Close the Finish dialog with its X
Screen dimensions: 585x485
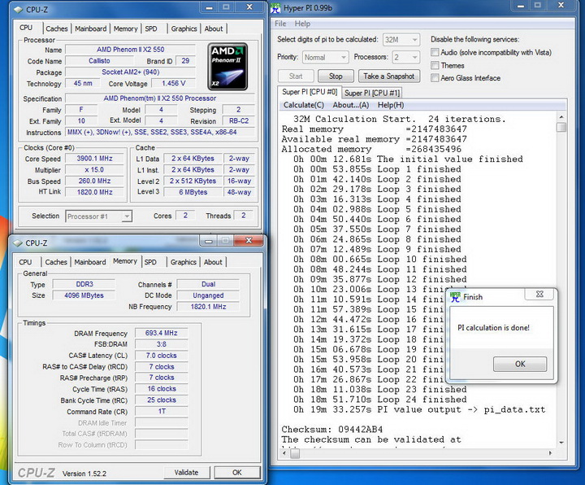click(539, 294)
